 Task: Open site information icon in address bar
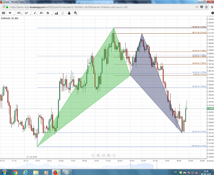pos(4,7)
